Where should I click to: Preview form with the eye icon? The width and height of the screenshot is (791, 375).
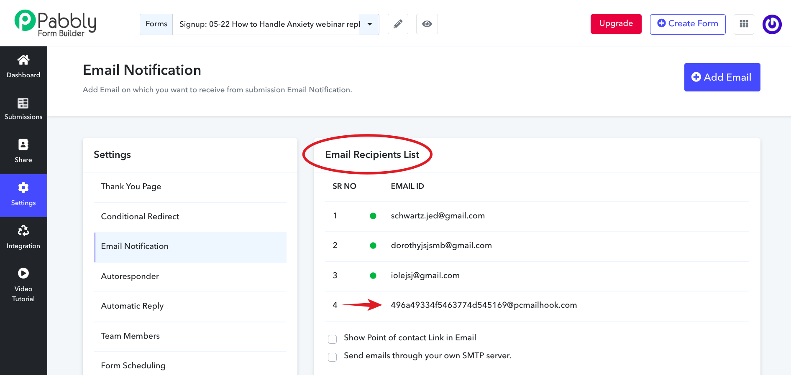427,24
